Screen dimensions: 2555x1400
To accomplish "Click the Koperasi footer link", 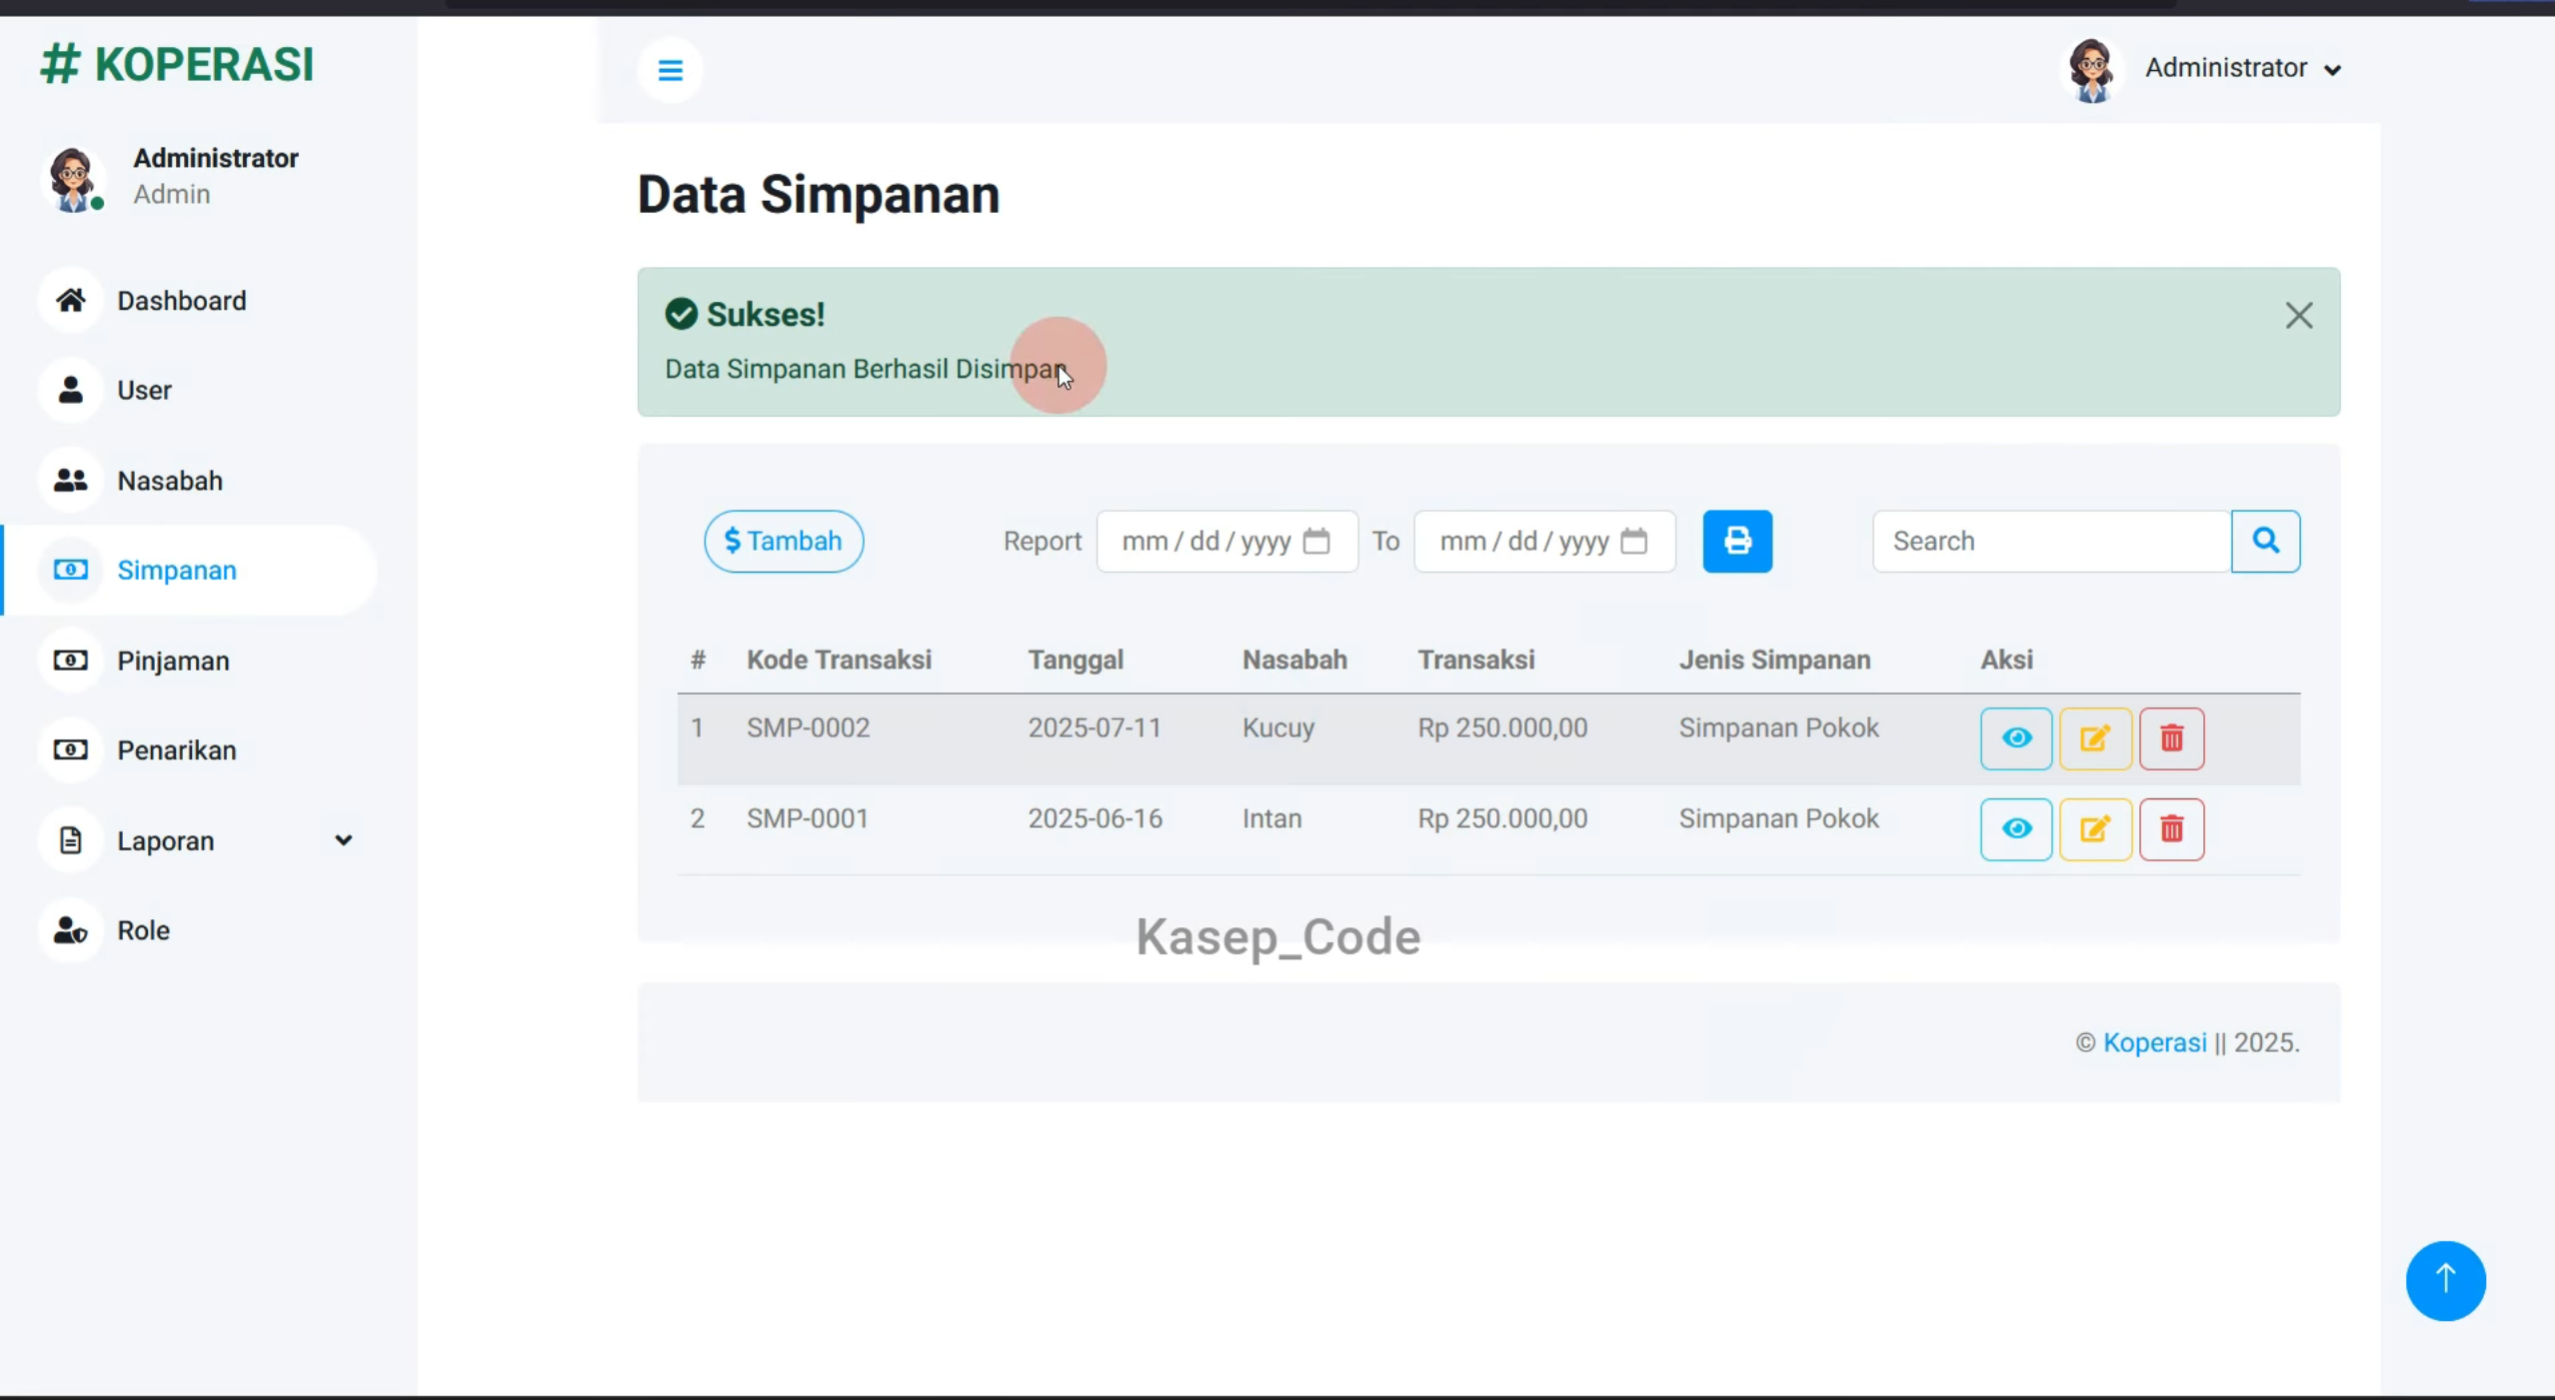I will point(2154,1042).
